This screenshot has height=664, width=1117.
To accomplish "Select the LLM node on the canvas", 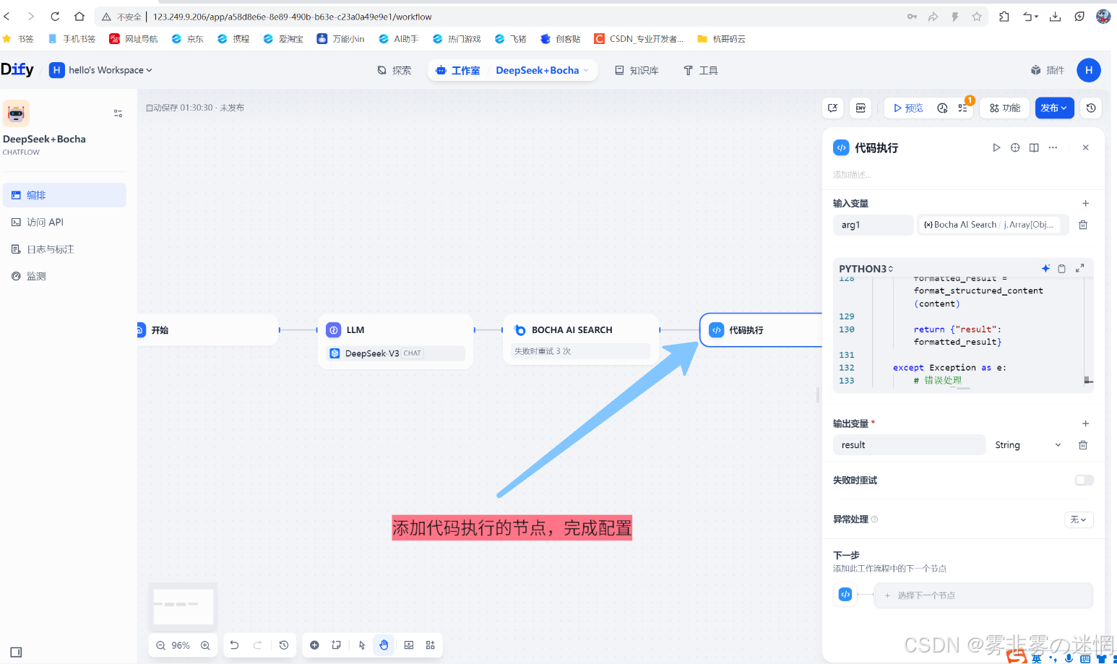I will pos(396,341).
